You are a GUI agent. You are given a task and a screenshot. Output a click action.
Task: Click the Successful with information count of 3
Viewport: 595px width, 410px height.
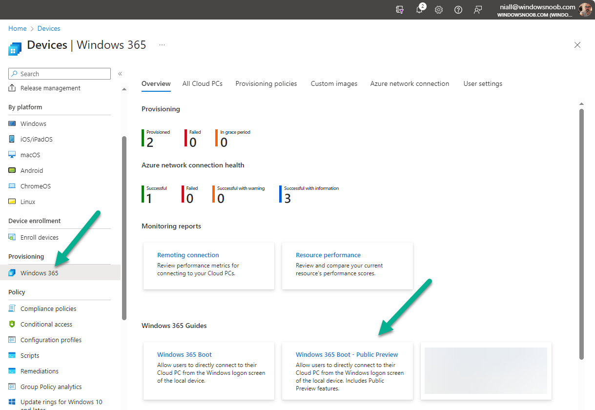point(287,199)
